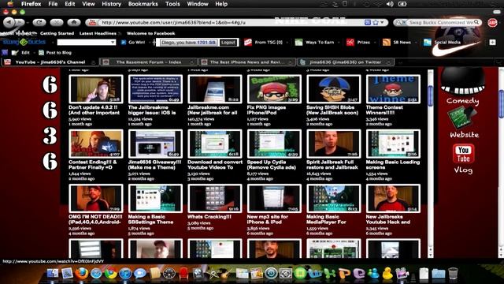Go to the Firefox home button
This screenshot has width=504, height=284.
coord(74,22)
